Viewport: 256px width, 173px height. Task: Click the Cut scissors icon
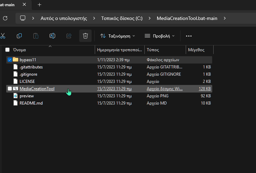click(3, 36)
